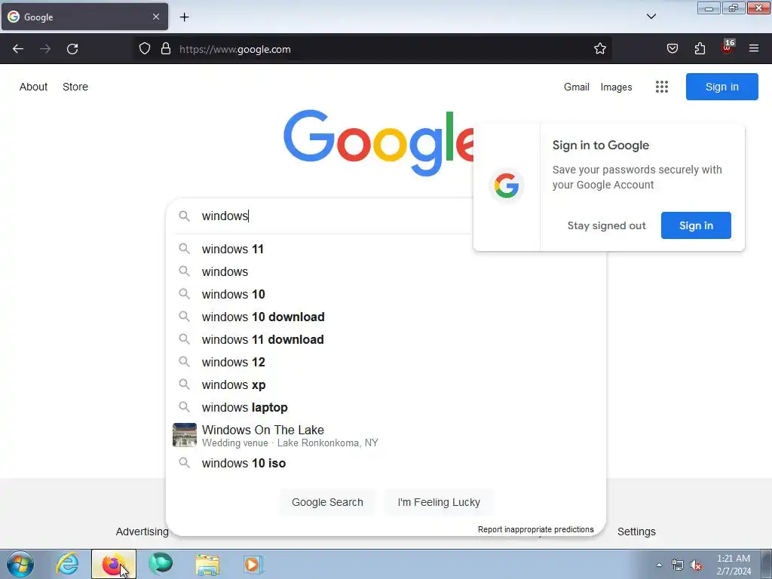Click the padlock site info icon
The height and width of the screenshot is (579, 772).
coord(166,49)
